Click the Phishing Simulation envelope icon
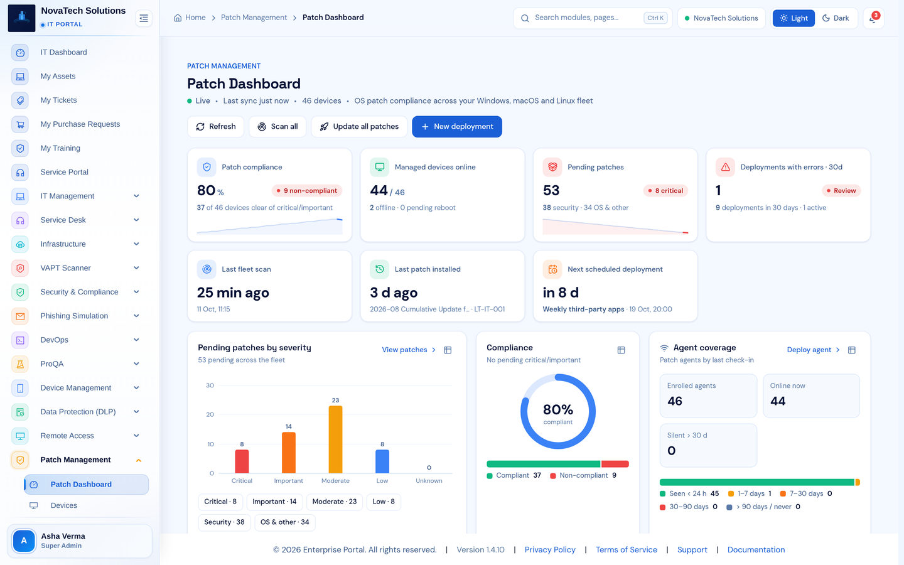Viewport: 904px width, 565px height. pyautogui.click(x=20, y=316)
